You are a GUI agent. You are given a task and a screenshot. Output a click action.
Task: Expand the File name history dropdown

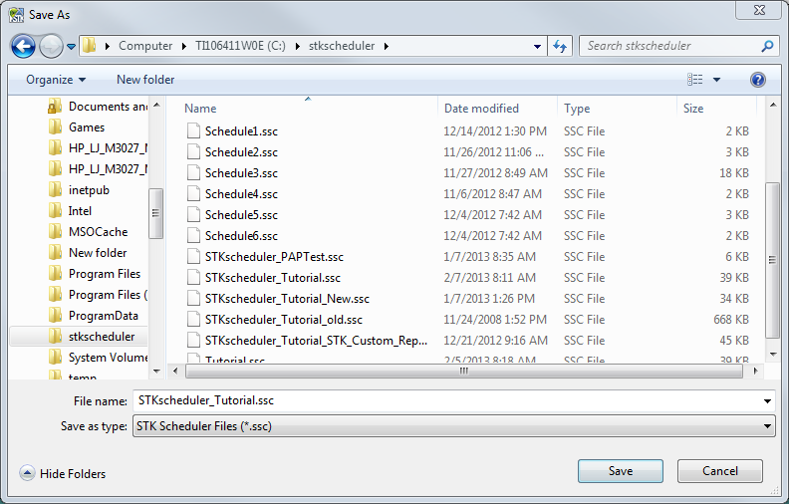tap(766, 400)
